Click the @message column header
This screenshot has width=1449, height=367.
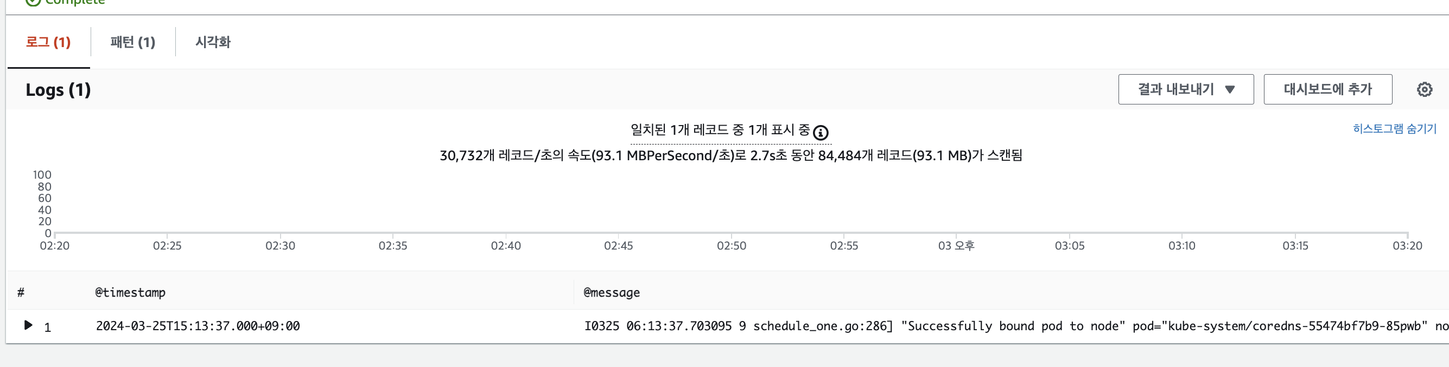[x=612, y=292]
